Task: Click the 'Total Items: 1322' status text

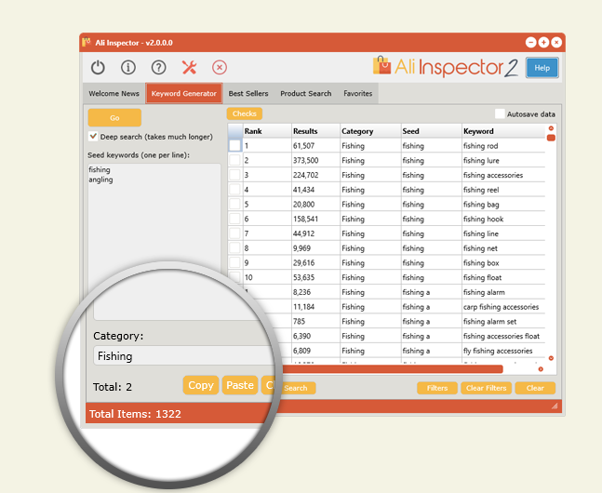Action: 135,414
